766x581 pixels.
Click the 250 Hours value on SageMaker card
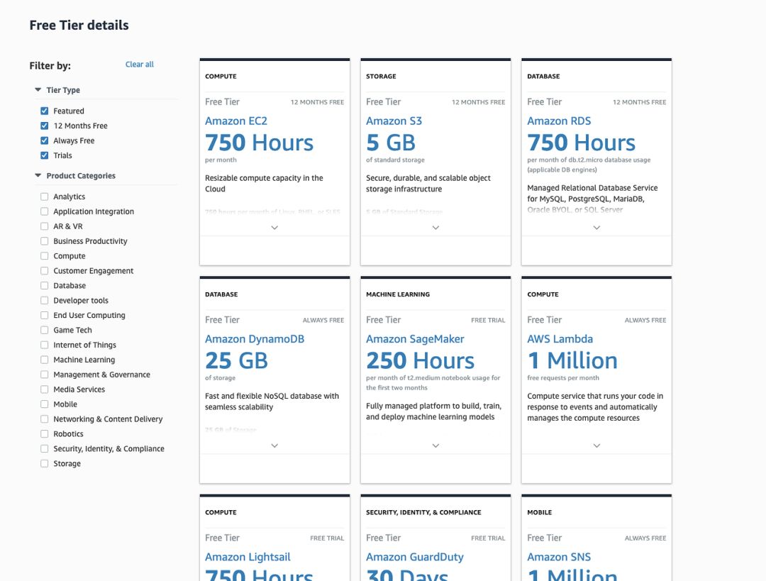click(x=420, y=360)
